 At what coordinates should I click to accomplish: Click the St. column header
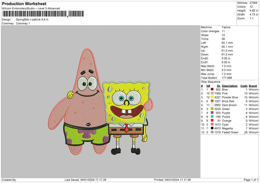[x=218, y=86]
